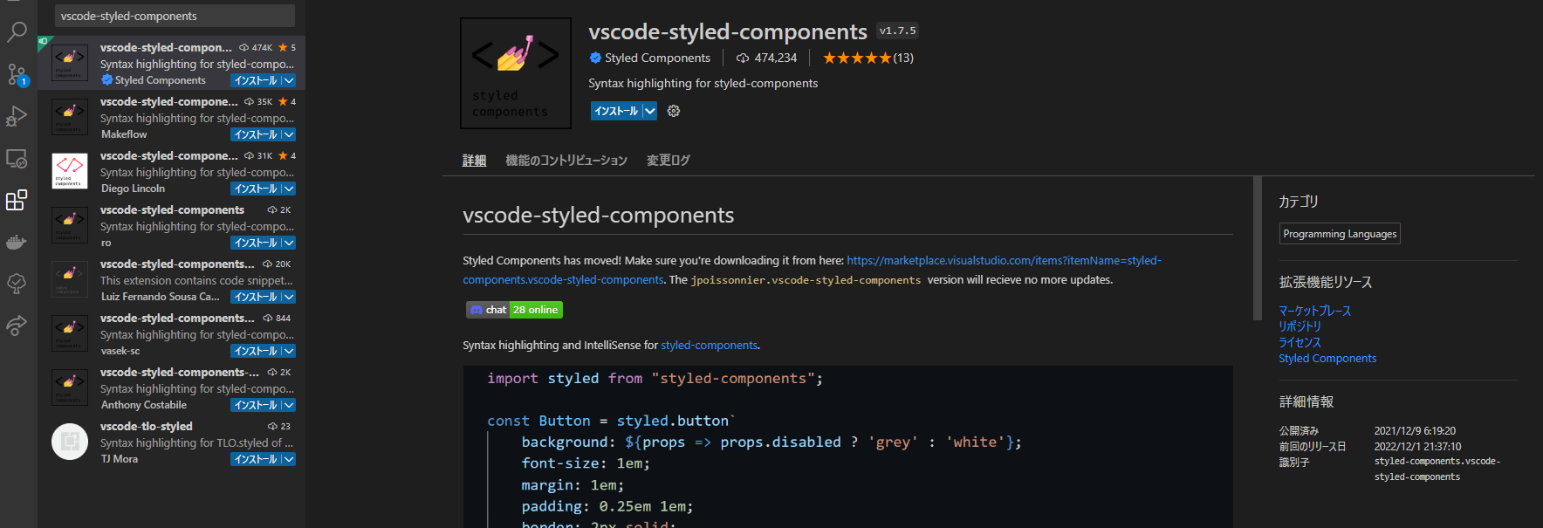This screenshot has width=1543, height=528.
Task: Open the マーケットプレース resource link
Action: coord(1314,311)
